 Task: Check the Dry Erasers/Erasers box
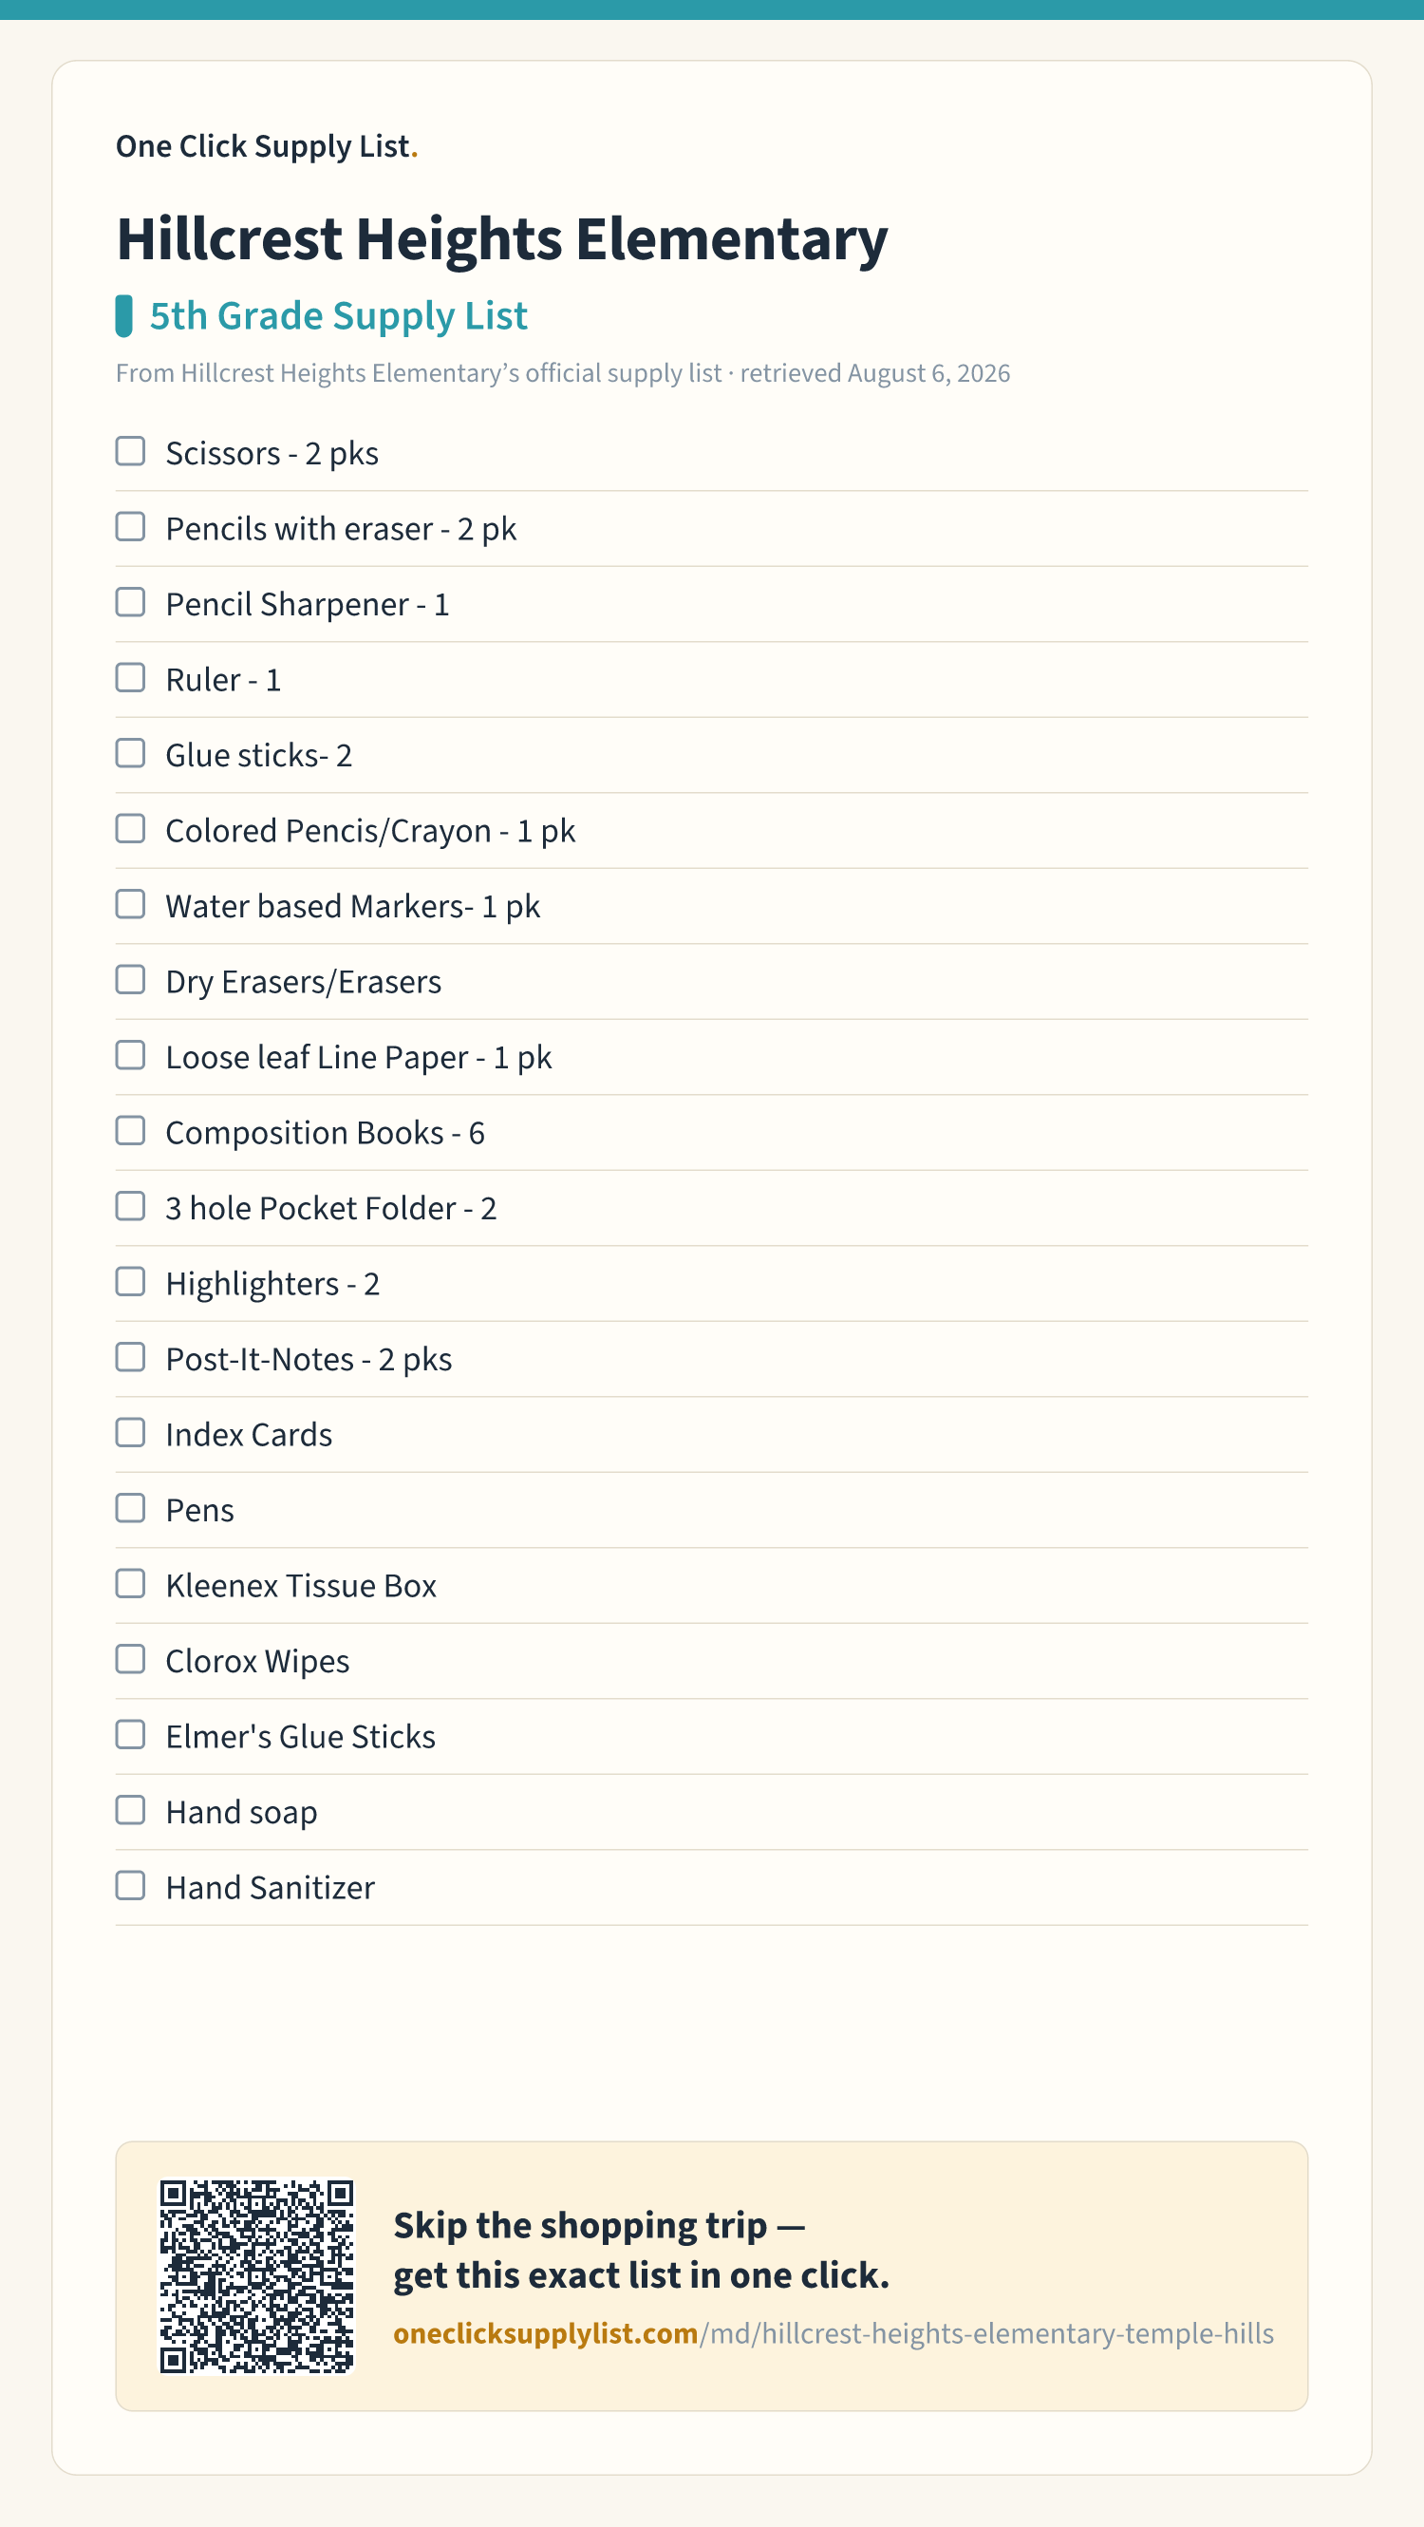[x=130, y=980]
